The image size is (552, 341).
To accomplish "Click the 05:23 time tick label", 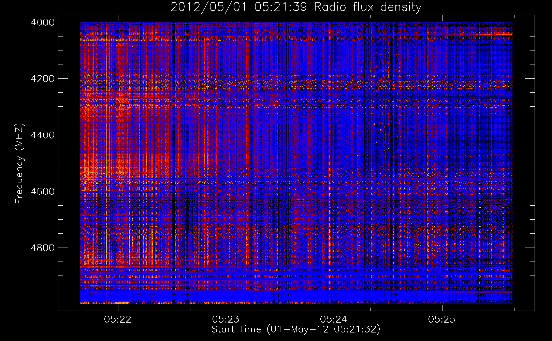I will 226,319.
